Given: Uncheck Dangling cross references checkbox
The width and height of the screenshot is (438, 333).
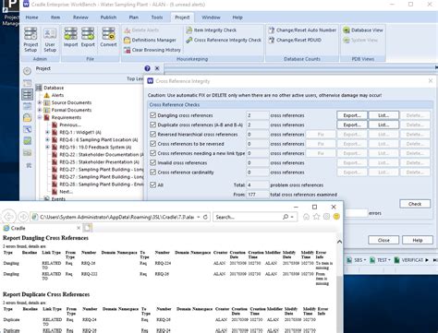Looking at the screenshot, I should tap(152, 115).
